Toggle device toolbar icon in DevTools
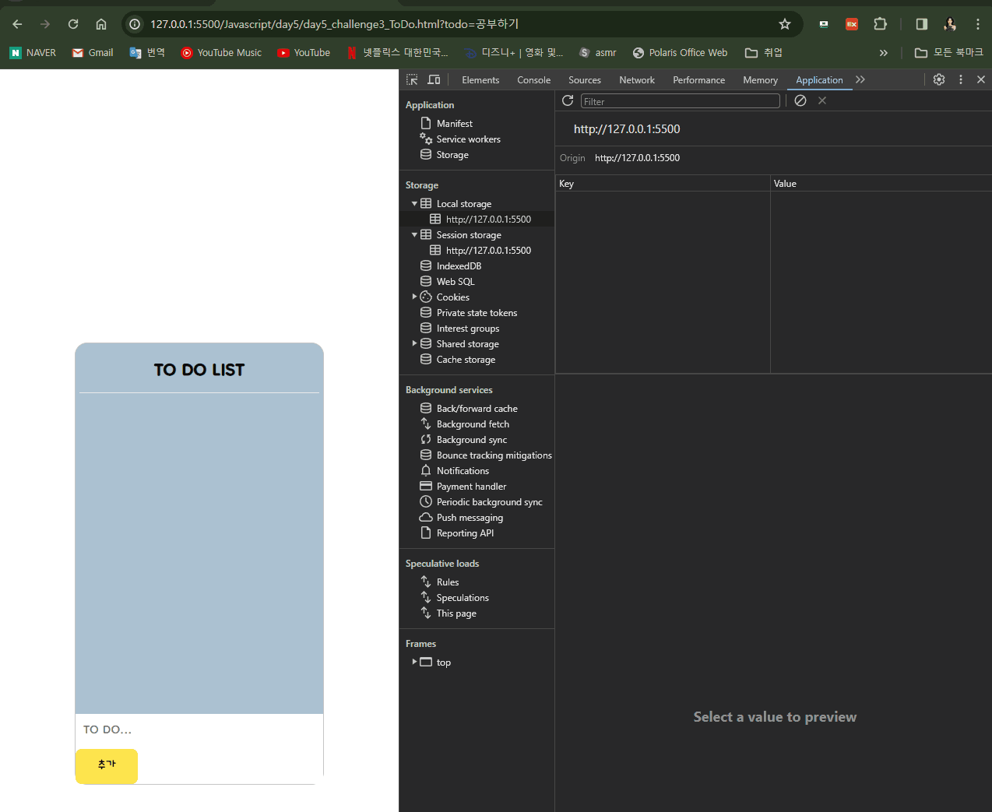The width and height of the screenshot is (992, 812). (434, 79)
